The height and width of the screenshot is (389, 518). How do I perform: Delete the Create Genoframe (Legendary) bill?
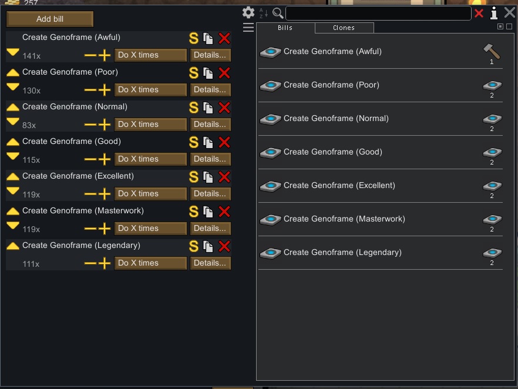point(224,246)
